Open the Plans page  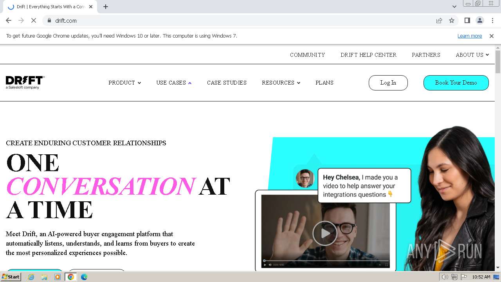click(324, 83)
